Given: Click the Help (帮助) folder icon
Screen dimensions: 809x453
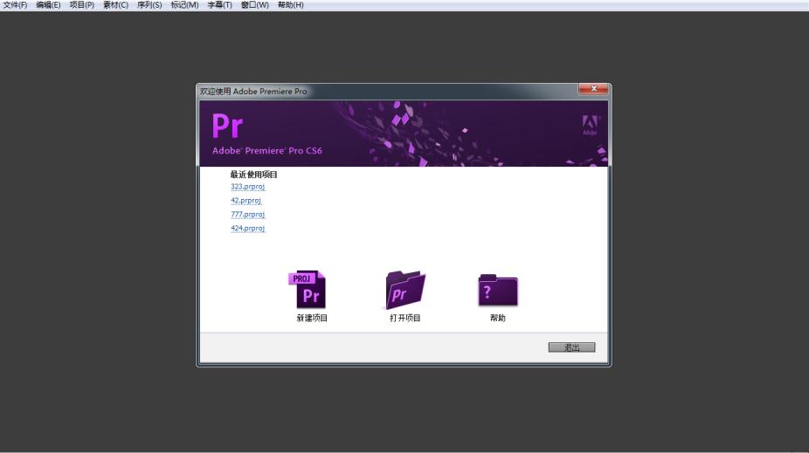Looking at the screenshot, I should pyautogui.click(x=498, y=290).
